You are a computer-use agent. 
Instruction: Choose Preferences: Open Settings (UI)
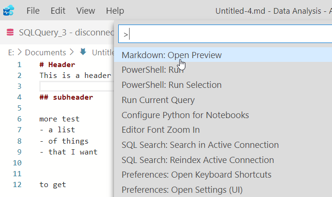tap(182, 190)
